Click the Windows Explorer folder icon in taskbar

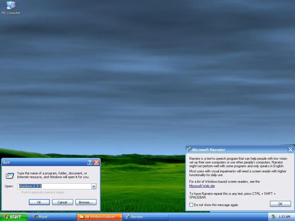tap(82, 217)
